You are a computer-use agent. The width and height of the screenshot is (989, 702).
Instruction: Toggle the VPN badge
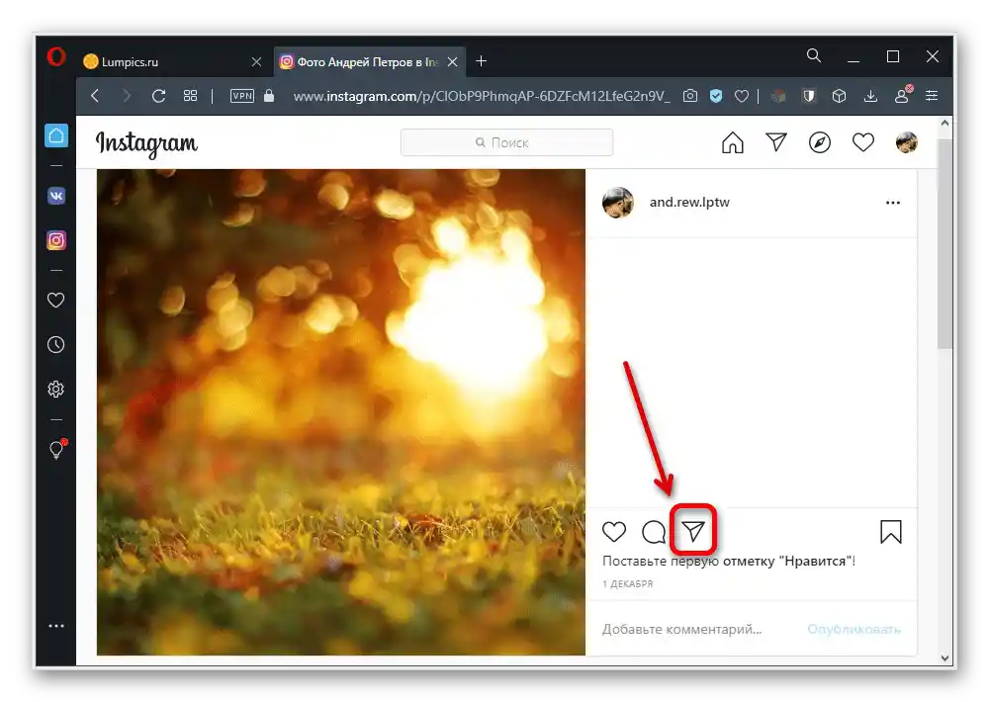pyautogui.click(x=242, y=96)
